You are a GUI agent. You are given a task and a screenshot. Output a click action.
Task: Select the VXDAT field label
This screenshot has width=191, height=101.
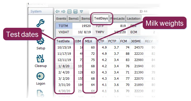click(64, 32)
